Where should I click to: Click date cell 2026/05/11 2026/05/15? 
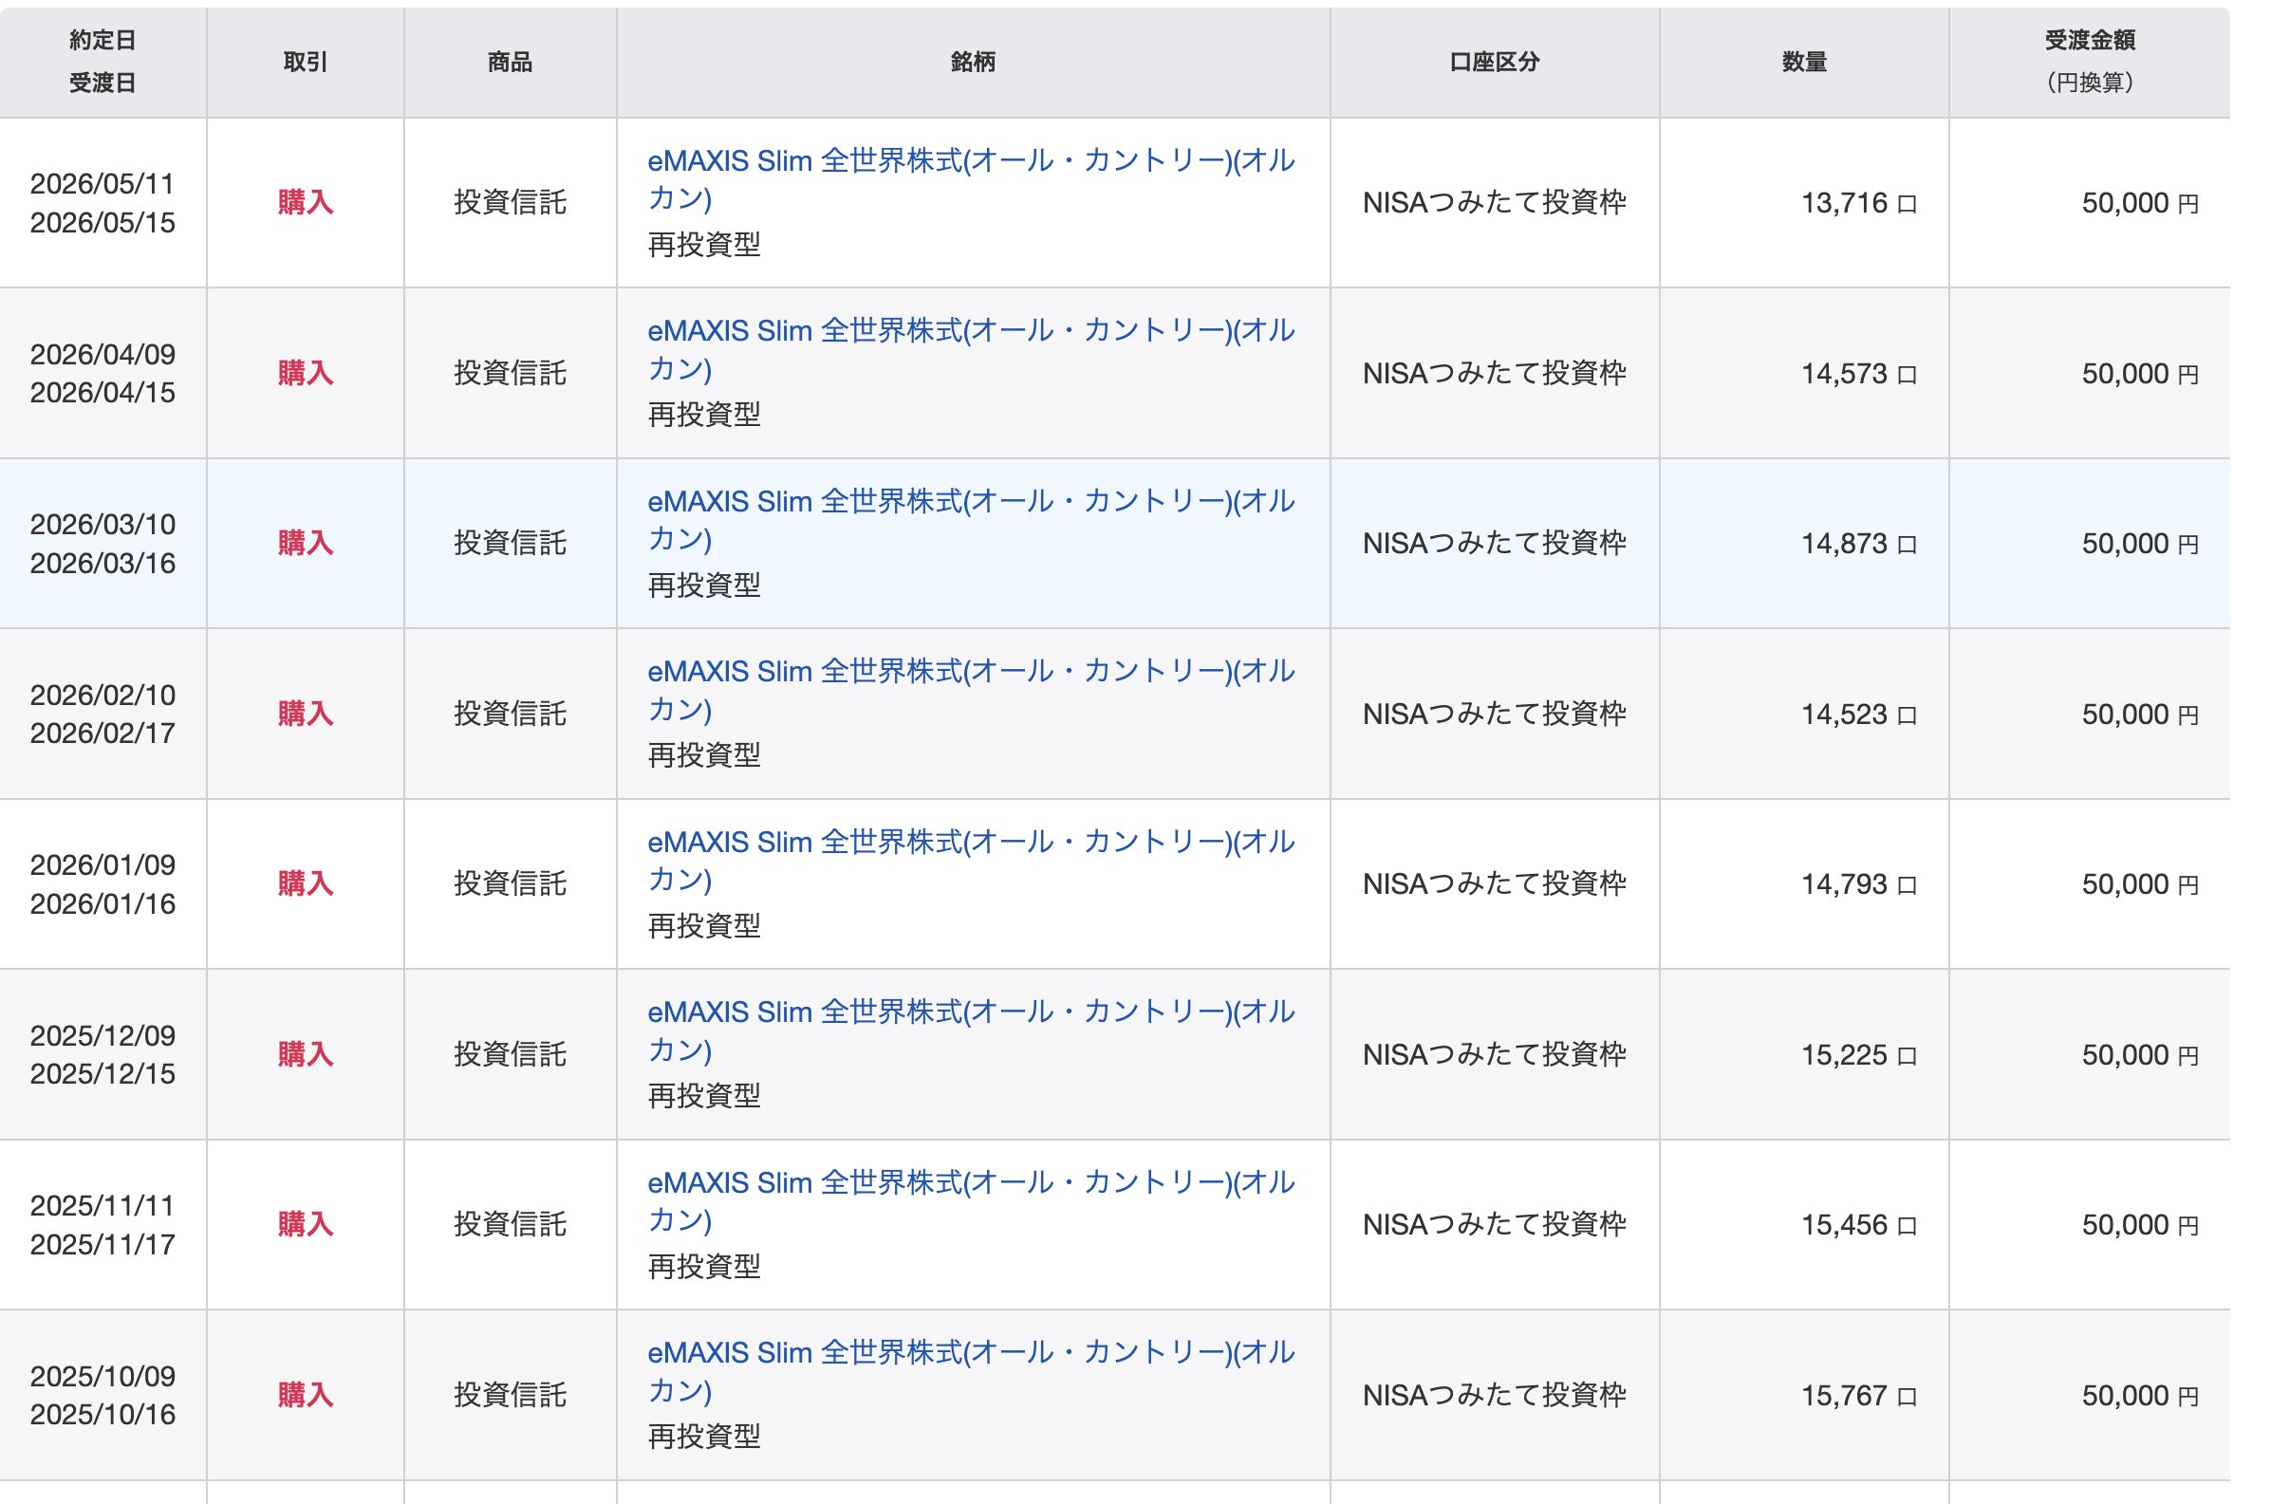(102, 203)
